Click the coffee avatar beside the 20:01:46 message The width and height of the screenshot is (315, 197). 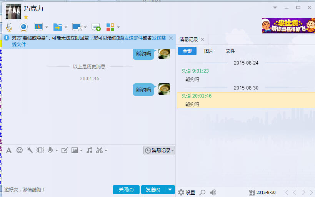(164, 89)
